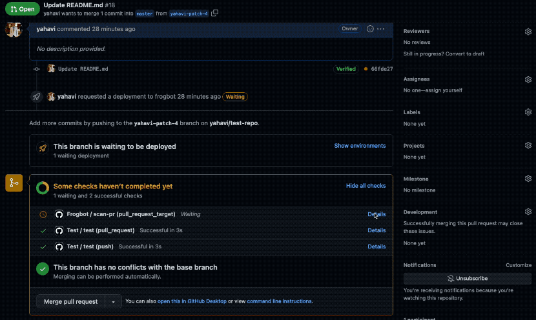Viewport: 536px width, 320px height.
Task: Open the Labels gear settings
Action: point(528,112)
